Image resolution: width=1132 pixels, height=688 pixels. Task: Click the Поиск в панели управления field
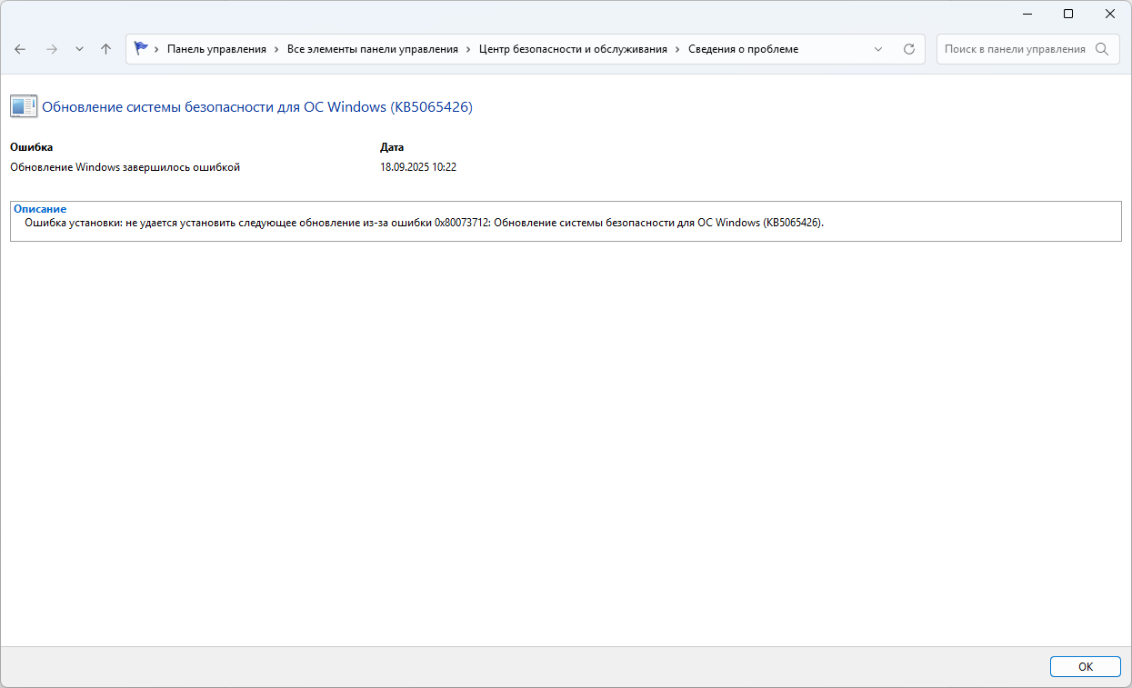tap(1014, 49)
